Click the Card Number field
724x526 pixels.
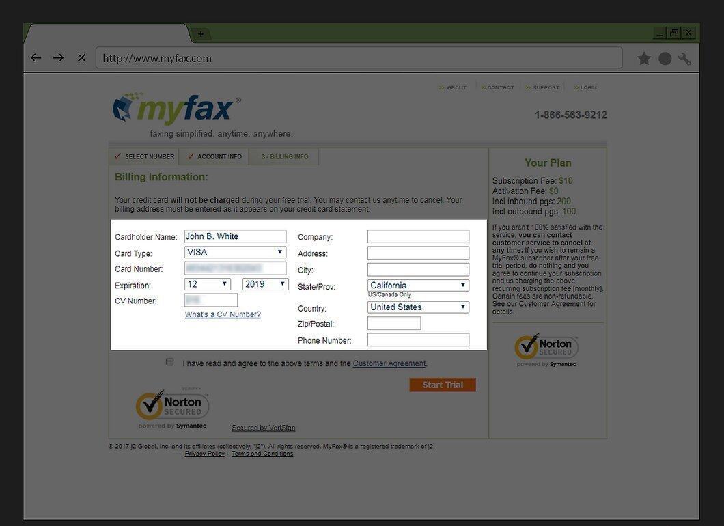point(235,268)
